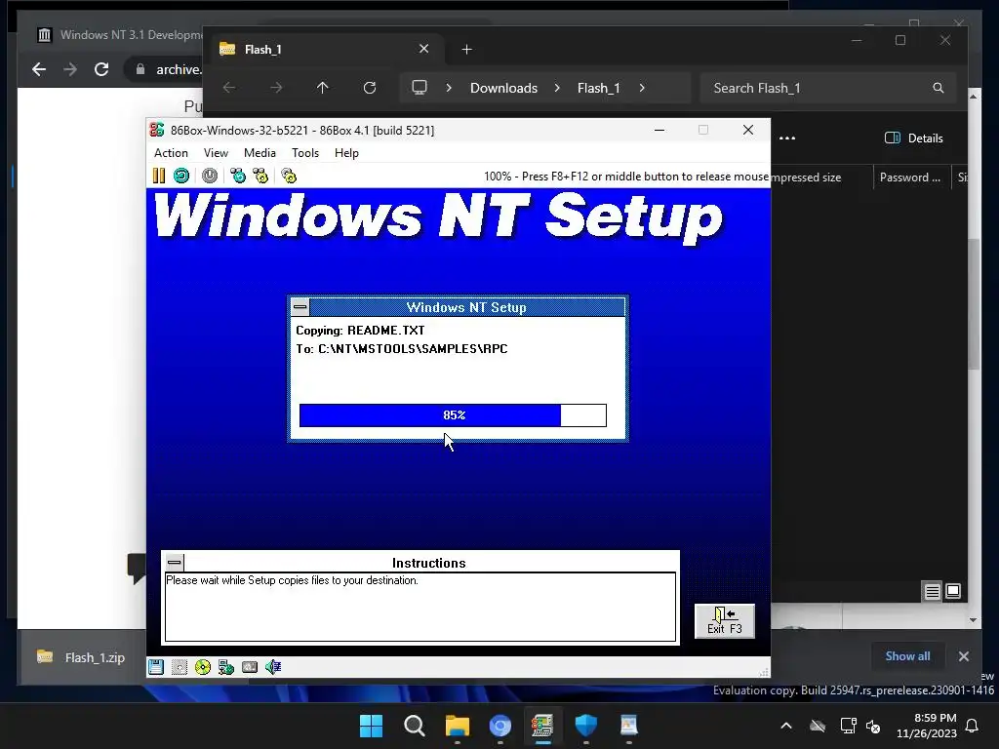The height and width of the screenshot is (749, 999).
Task: Click Flash_1 in the Explorer breadcrumb path
Action: click(x=598, y=88)
